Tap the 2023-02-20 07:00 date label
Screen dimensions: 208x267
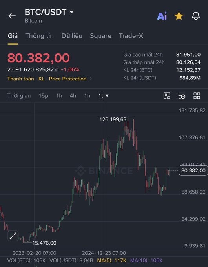pos(34,253)
